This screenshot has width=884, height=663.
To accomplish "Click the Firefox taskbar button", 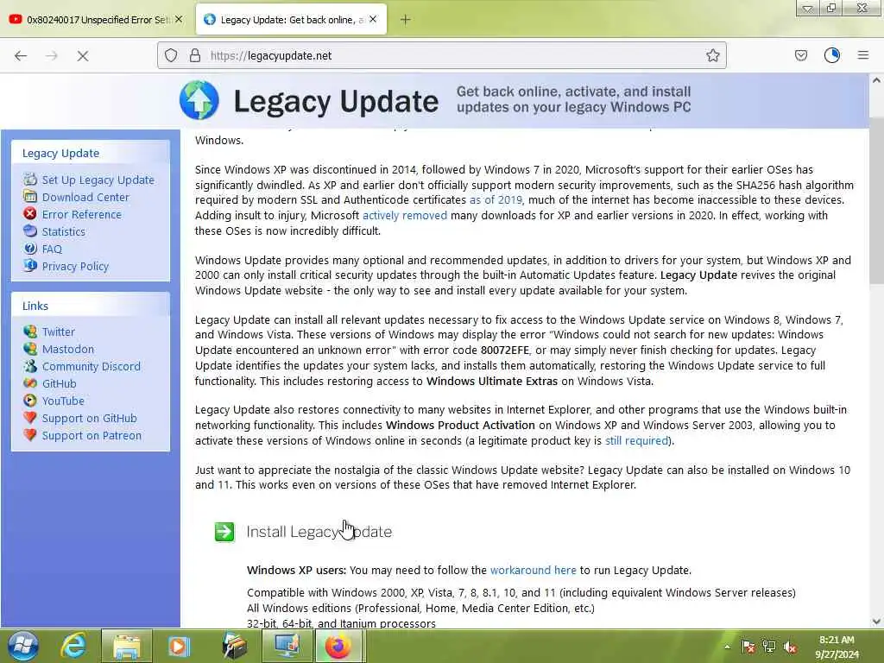I will pos(338,646).
